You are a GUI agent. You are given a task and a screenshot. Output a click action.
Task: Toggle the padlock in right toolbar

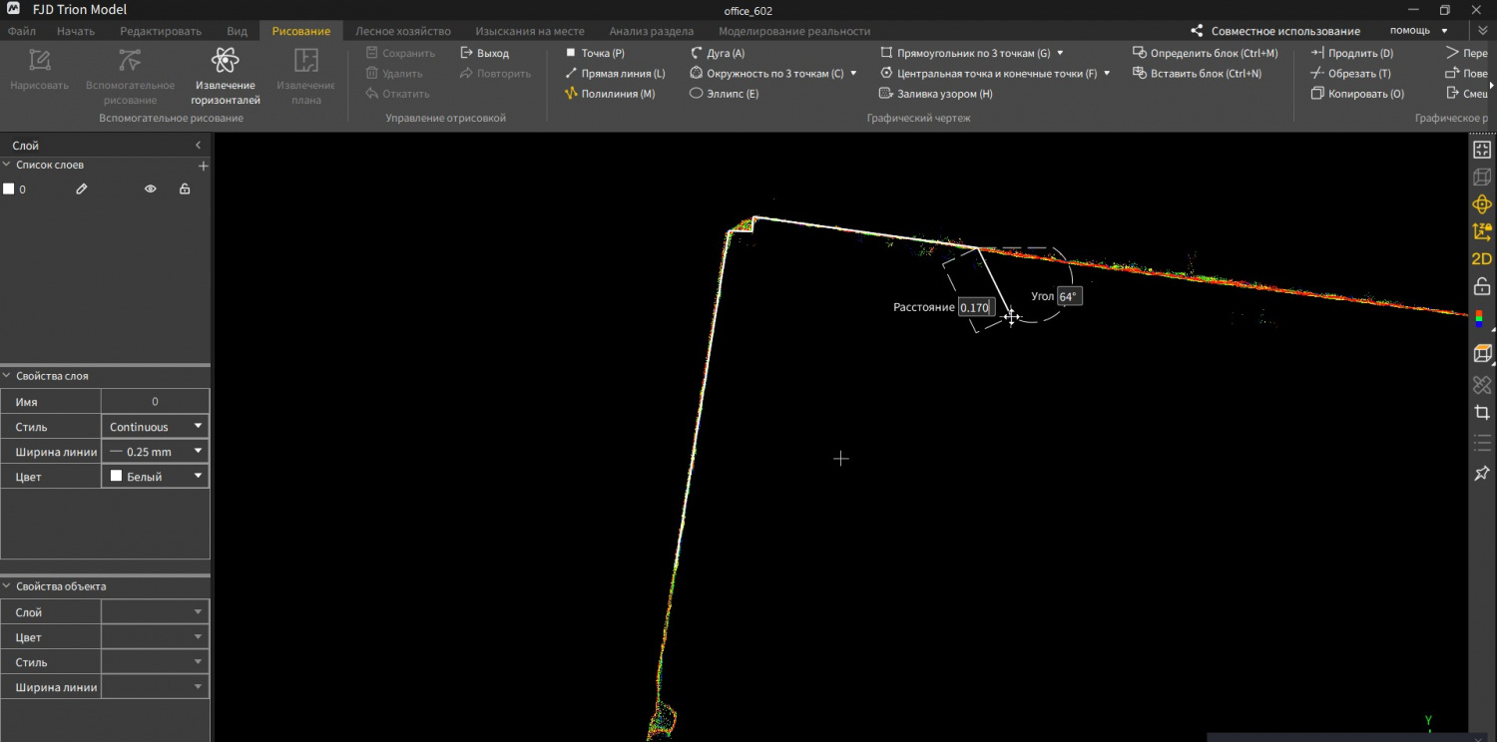(1482, 286)
